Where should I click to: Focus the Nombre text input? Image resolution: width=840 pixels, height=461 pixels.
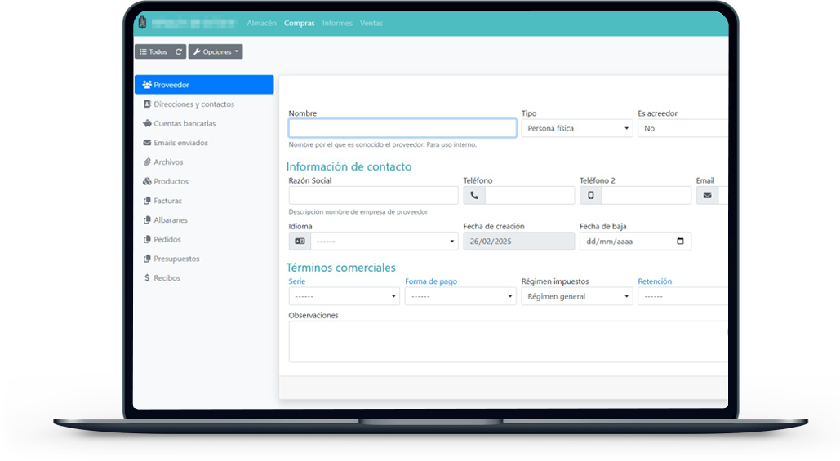click(402, 129)
